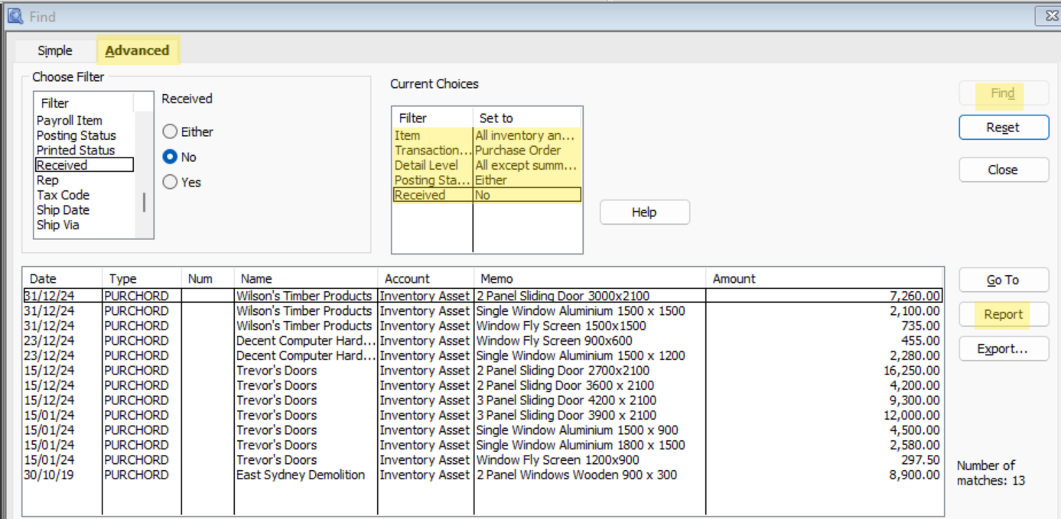Viewport: 1061px width, 519px height.
Task: Click the Find button
Action: click(1004, 93)
